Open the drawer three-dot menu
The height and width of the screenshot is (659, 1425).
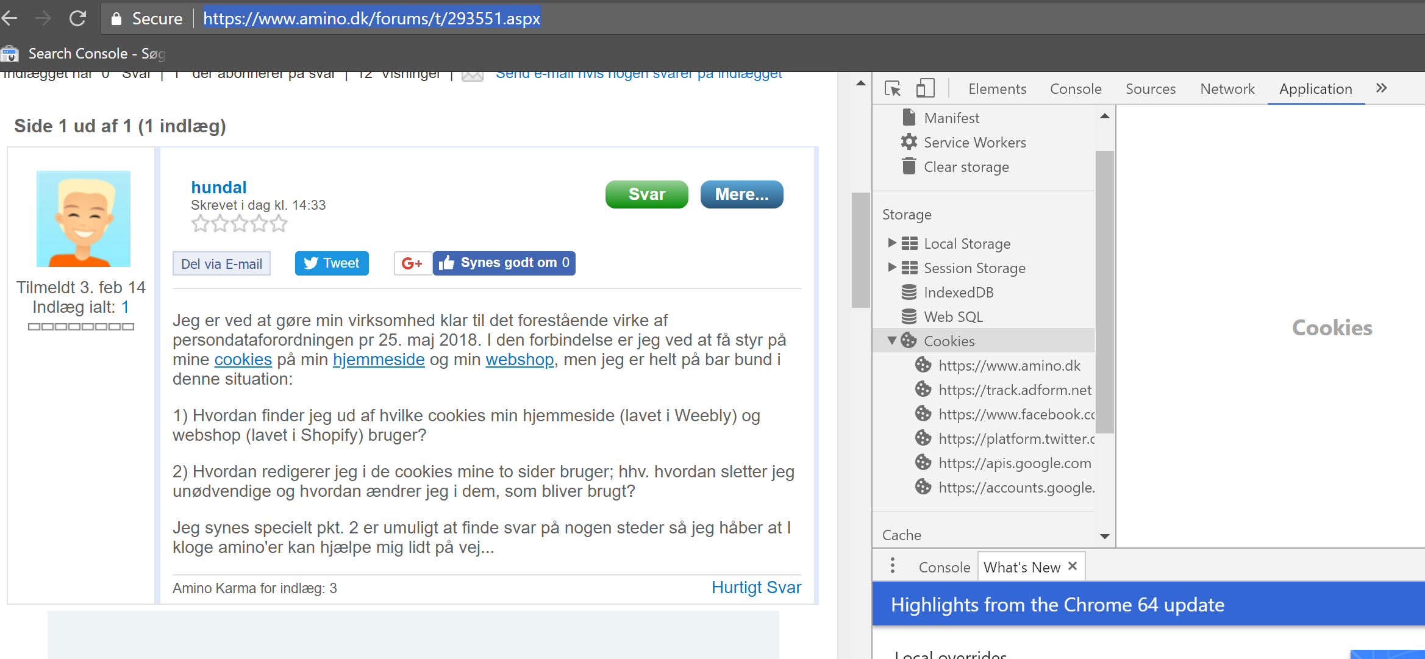click(x=893, y=566)
